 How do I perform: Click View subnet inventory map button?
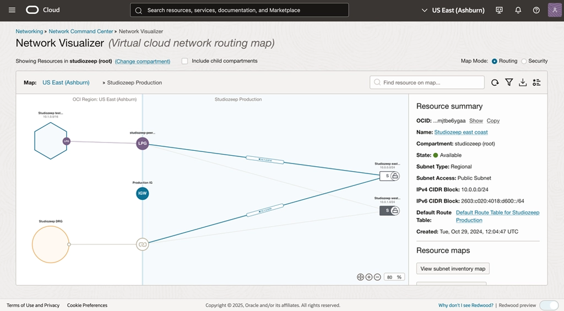pos(453,269)
